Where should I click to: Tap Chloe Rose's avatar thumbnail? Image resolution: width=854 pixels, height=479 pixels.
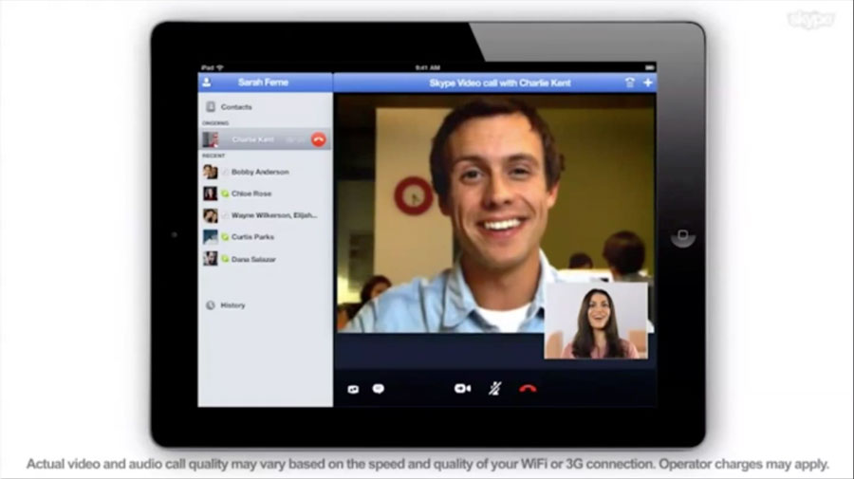pos(211,193)
